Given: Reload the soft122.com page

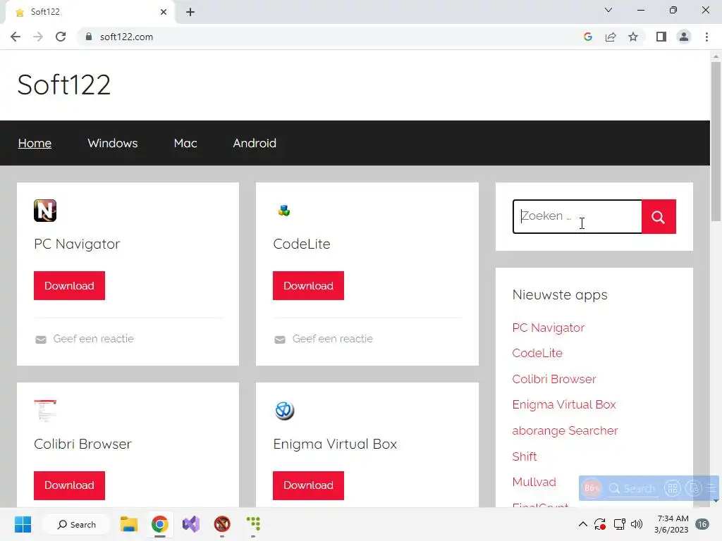Looking at the screenshot, I should click(x=61, y=37).
